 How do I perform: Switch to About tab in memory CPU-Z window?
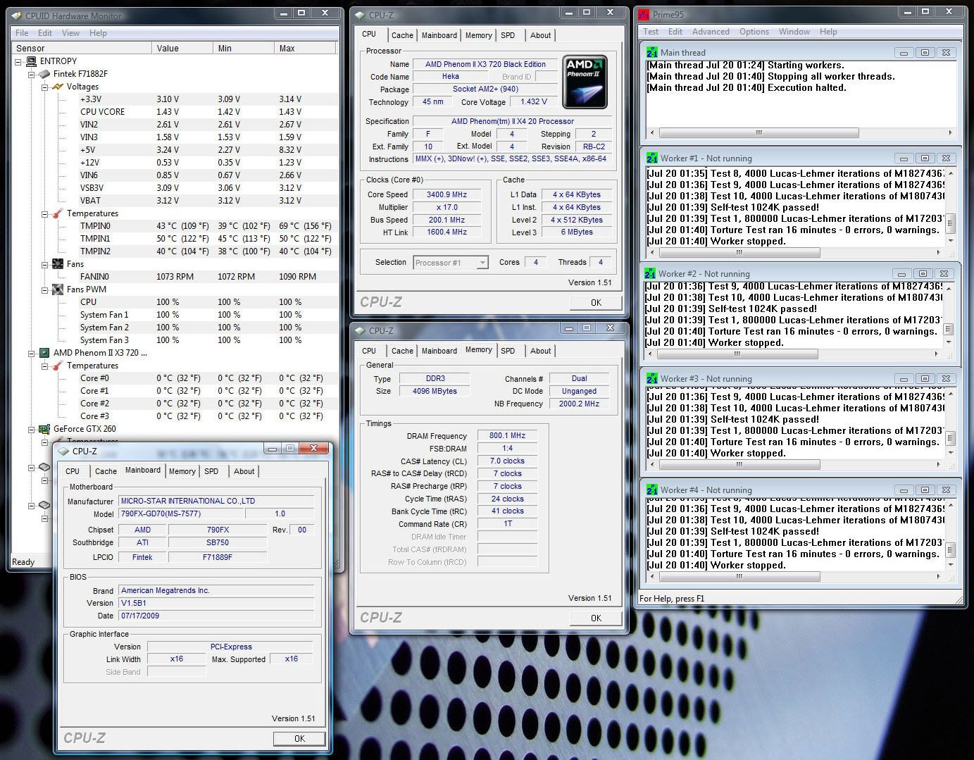tap(541, 351)
